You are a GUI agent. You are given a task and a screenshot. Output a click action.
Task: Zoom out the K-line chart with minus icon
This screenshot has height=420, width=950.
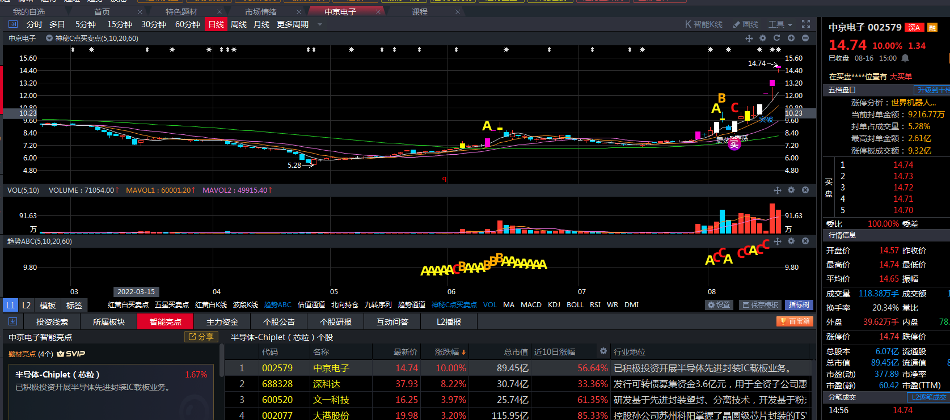tap(805, 38)
